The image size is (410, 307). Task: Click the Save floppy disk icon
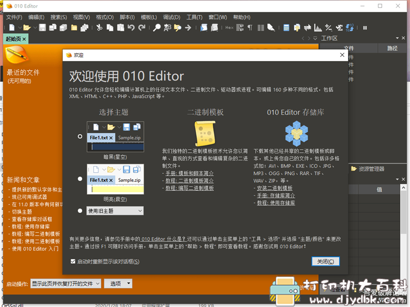43,28
